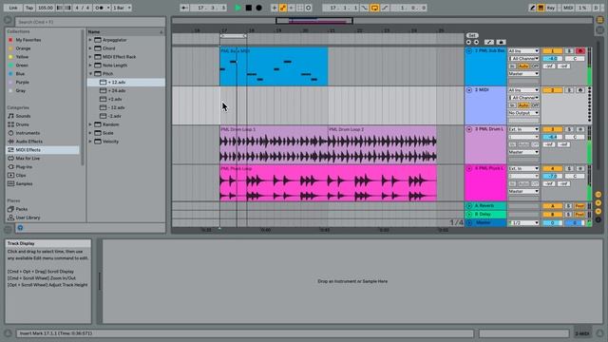Jump to the previous locator

(x=468, y=42)
